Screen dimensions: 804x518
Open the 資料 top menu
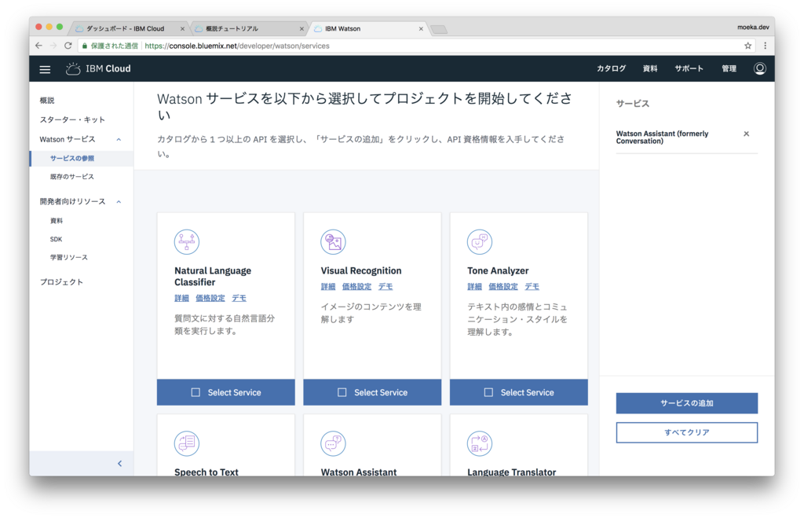point(649,68)
